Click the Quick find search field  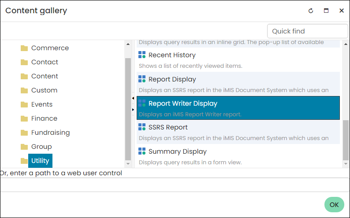308,31
